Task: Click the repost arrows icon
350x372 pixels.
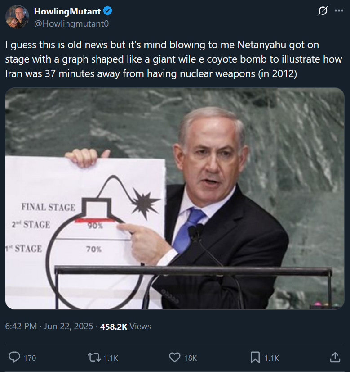Action: [94, 357]
